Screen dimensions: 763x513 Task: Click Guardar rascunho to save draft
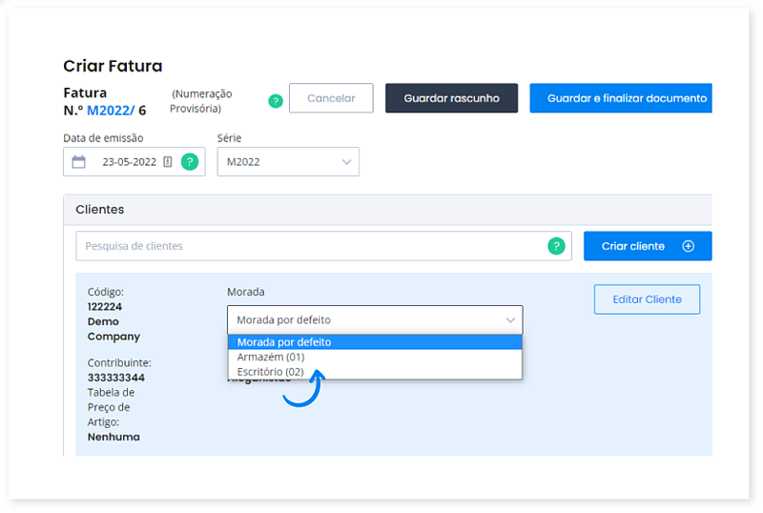pos(451,98)
